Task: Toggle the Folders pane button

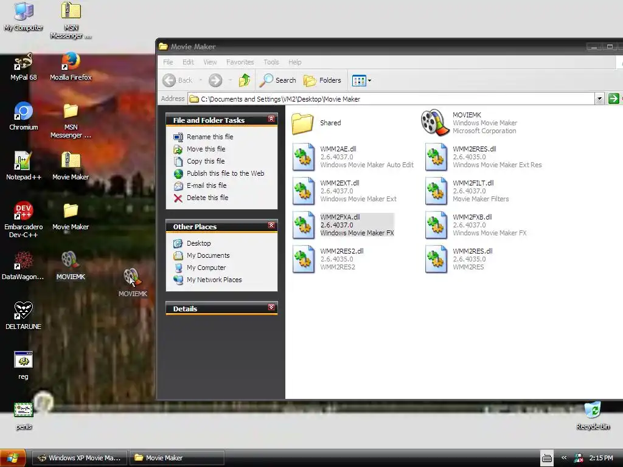Action: pyautogui.click(x=322, y=81)
